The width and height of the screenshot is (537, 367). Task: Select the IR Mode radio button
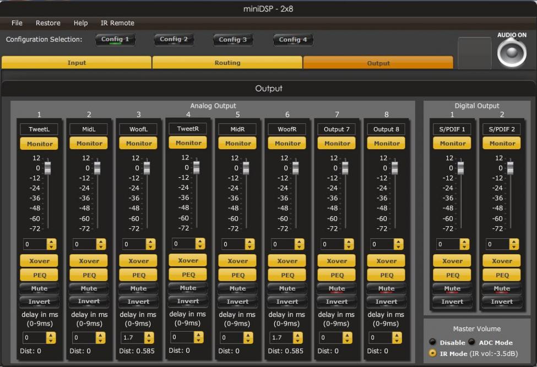(432, 353)
